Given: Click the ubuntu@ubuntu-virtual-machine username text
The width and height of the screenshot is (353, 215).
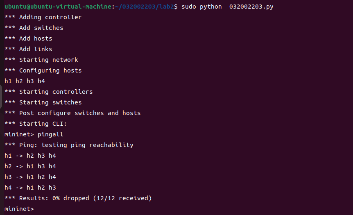Looking at the screenshot, I should pyautogui.click(x=58, y=7).
